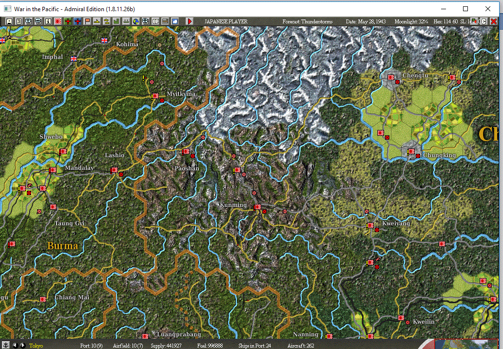Click the red X exit game icon
503x349 pixels.
(494, 21)
